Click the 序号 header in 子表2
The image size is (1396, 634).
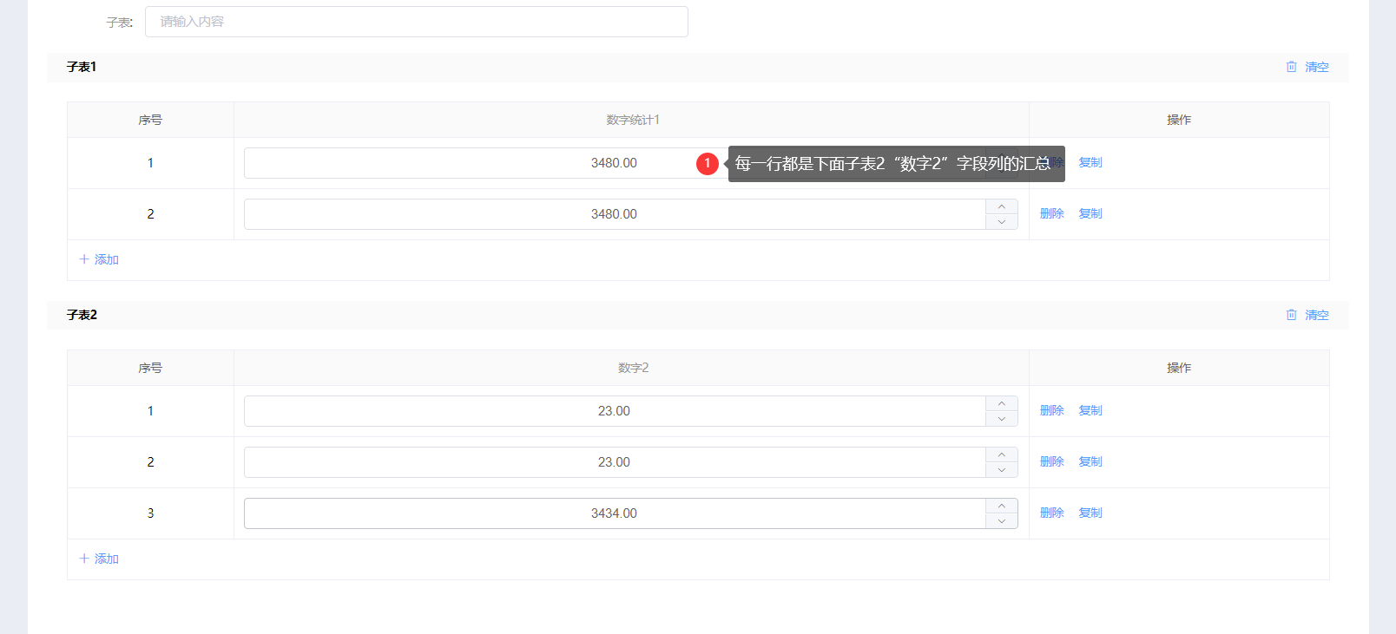click(150, 368)
